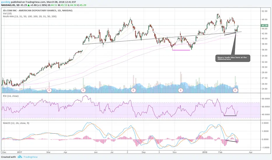Select the 'MACD (12, 26, close, 9)' label
The height and width of the screenshot is (160, 272).
[x=16, y=123]
